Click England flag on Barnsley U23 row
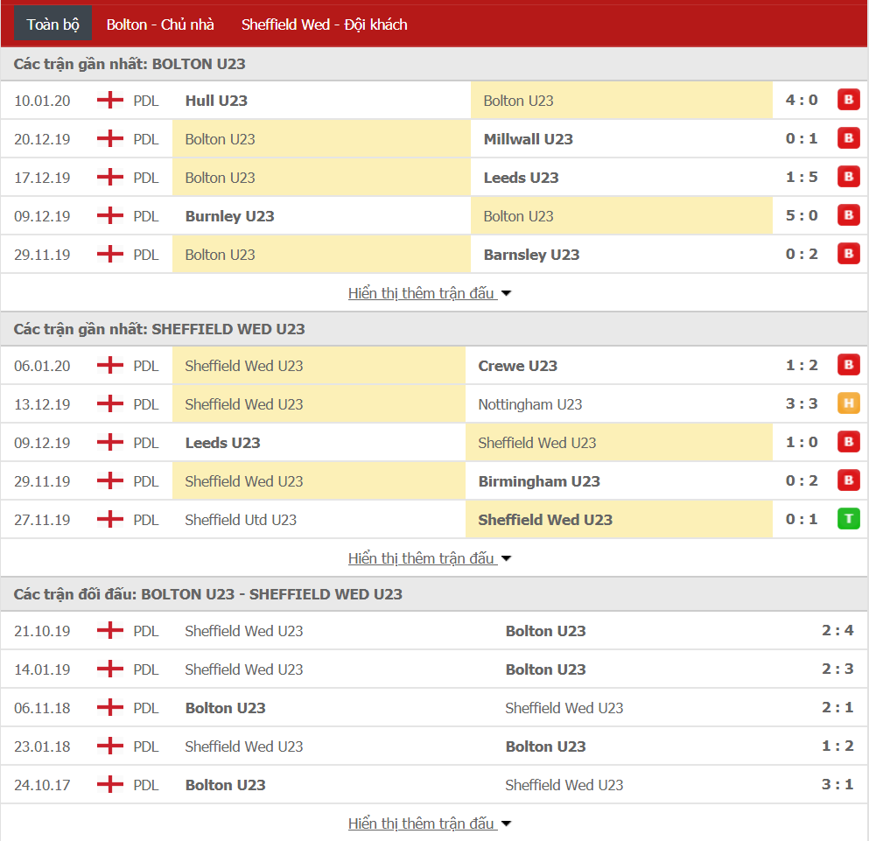This screenshot has width=869, height=841. click(x=110, y=254)
